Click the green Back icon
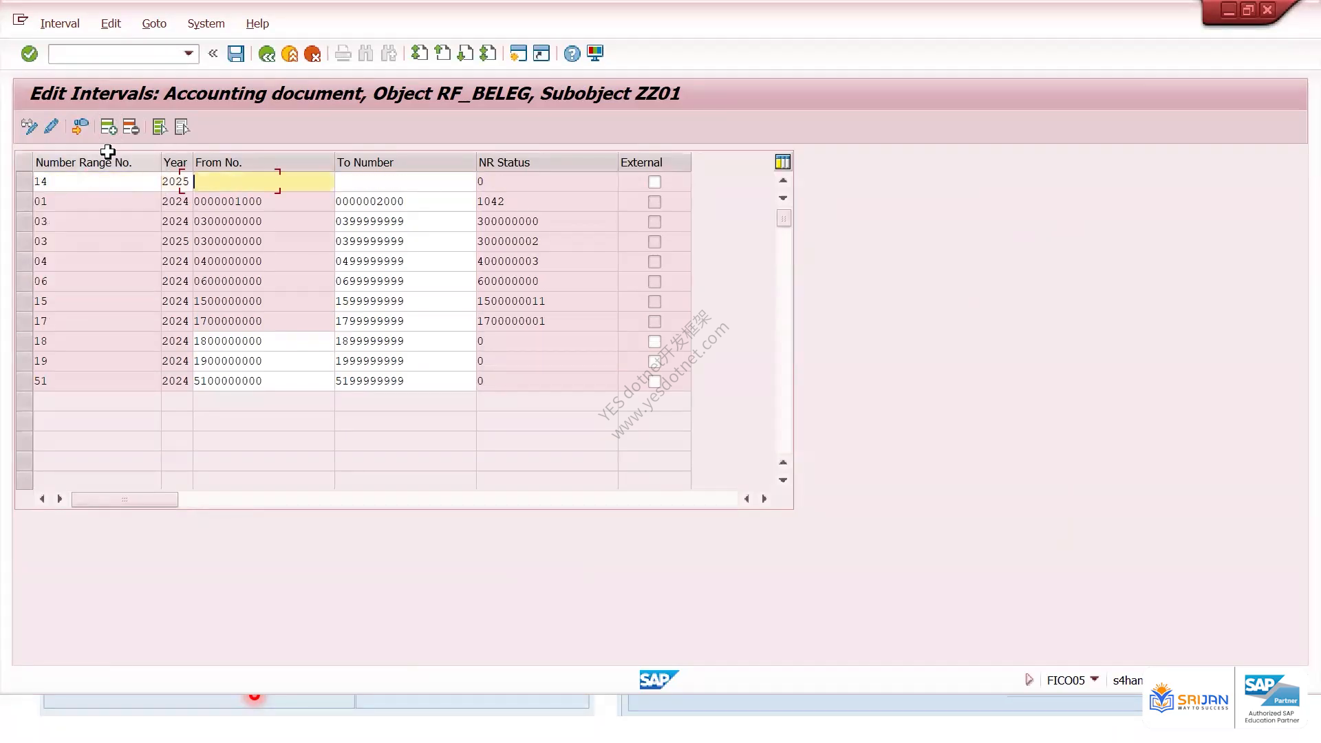 267,54
